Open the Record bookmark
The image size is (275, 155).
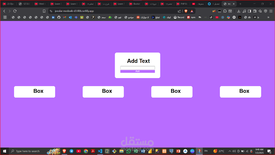[179, 17]
